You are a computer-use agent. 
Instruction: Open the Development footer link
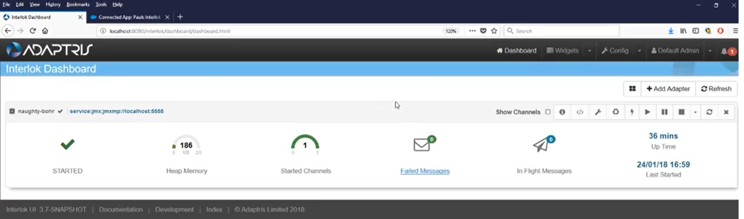(x=175, y=209)
